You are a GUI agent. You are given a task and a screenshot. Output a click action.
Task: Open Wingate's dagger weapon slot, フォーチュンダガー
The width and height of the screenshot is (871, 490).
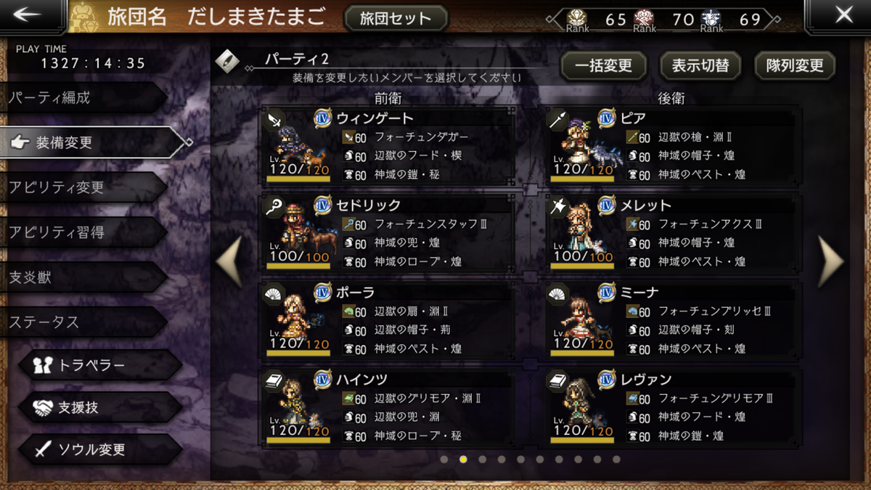[421, 137]
